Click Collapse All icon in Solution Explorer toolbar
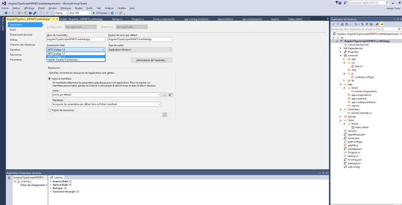Screen dimensions: 402x205 [x=367, y=24]
